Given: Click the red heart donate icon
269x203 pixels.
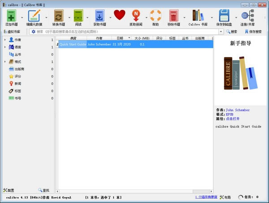Looking at the screenshot, I should [x=119, y=16].
